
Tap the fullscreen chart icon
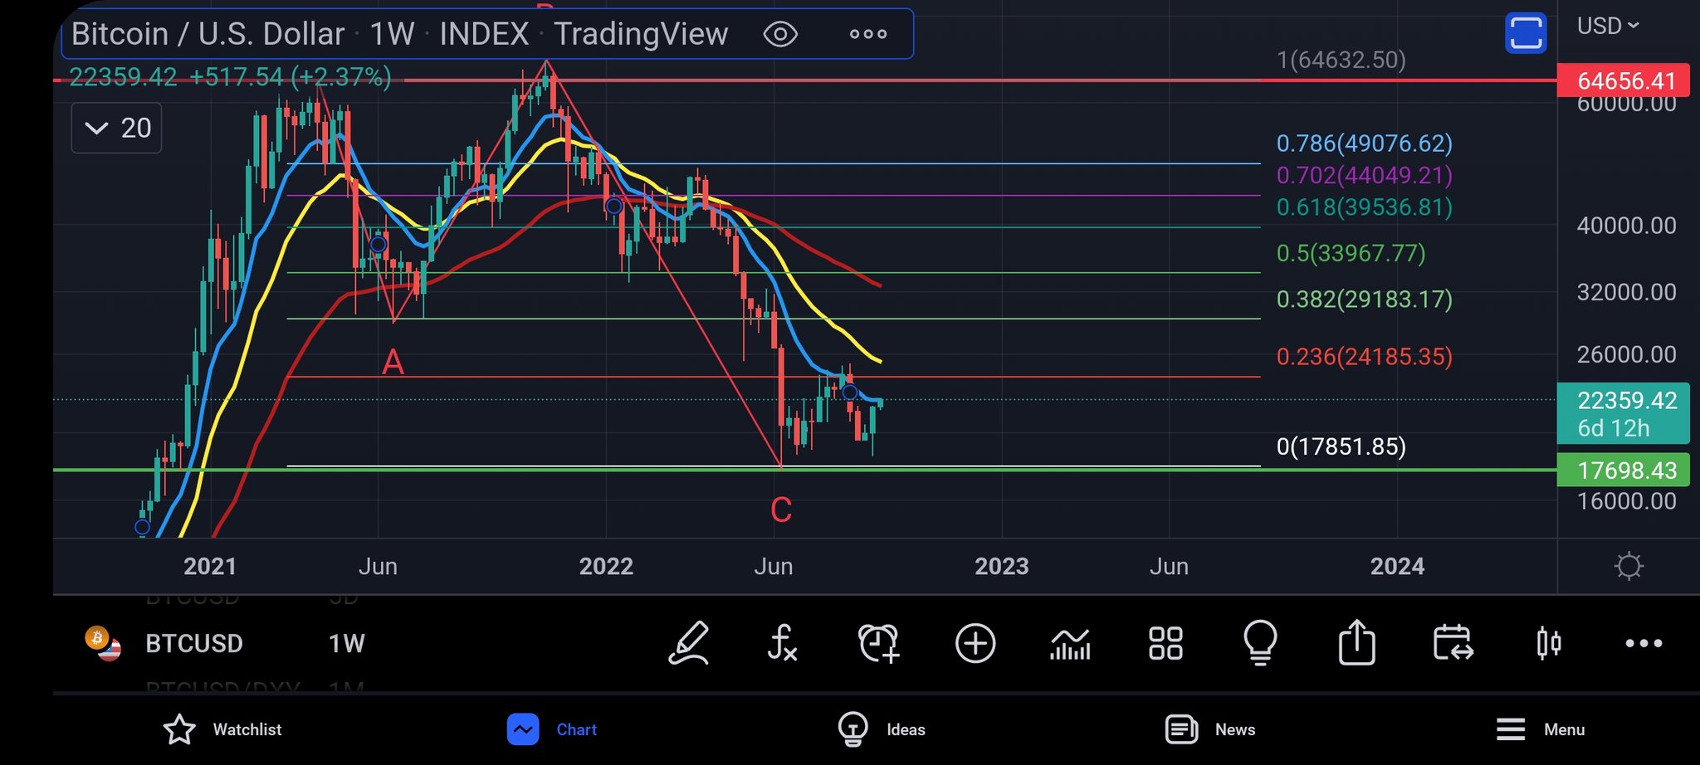(1526, 33)
